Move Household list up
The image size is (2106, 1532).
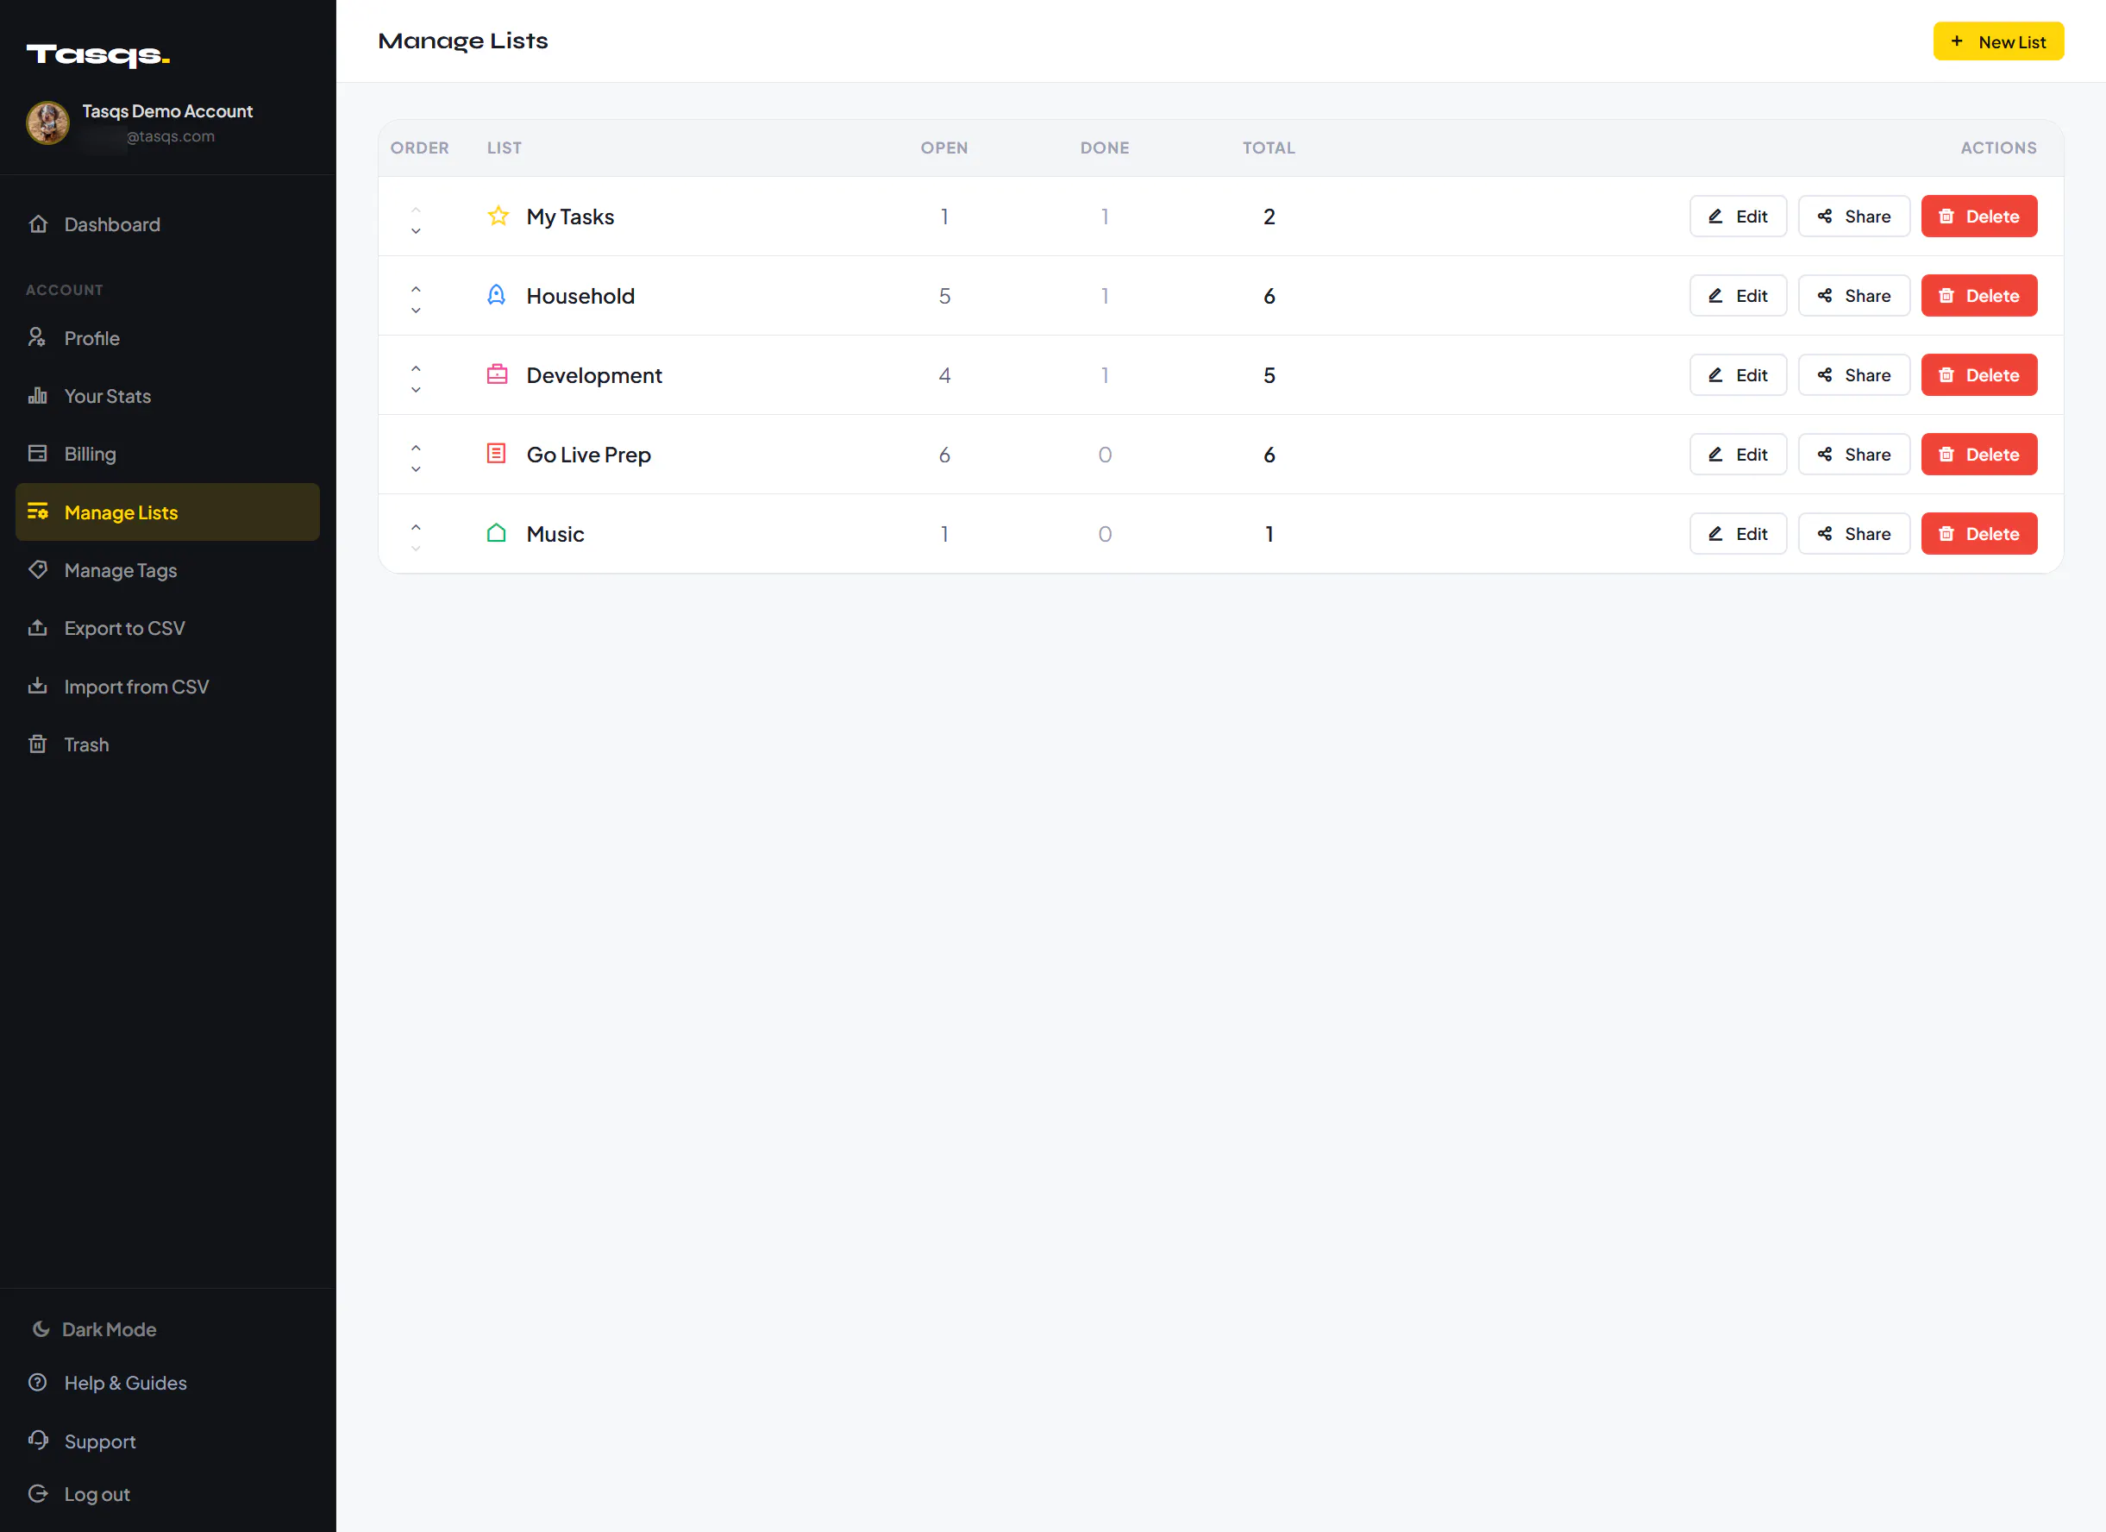coord(416,288)
